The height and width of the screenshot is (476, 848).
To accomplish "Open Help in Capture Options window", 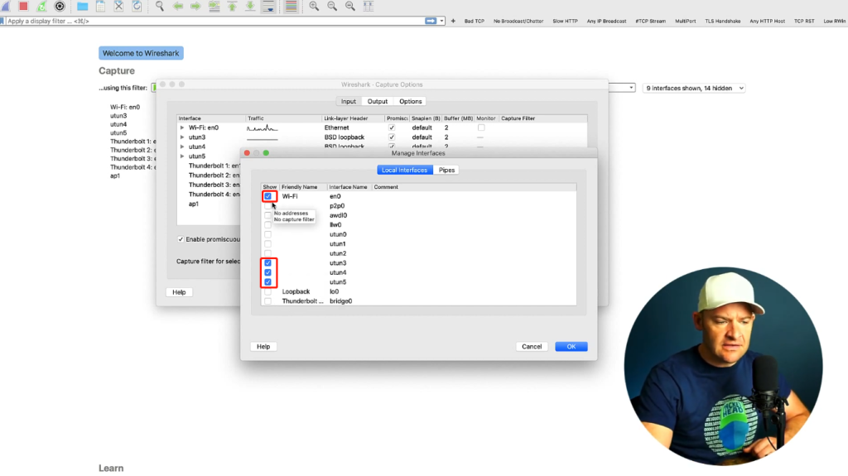I will (179, 292).
